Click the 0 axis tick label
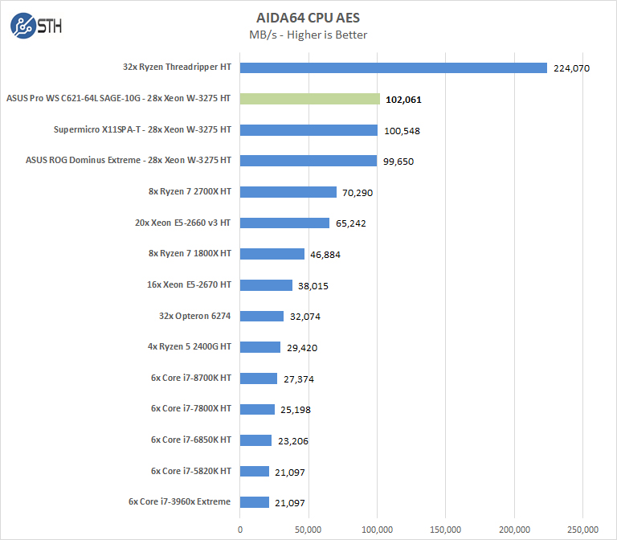The image size is (617, 540). (x=240, y=530)
